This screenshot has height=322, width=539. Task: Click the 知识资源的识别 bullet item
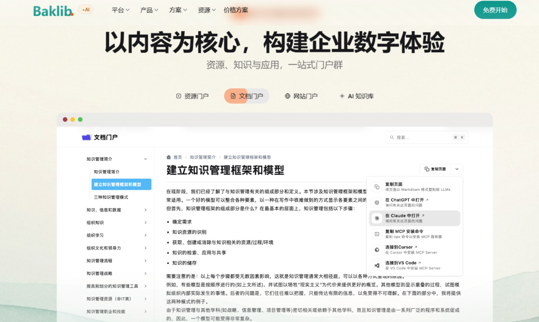click(189, 232)
